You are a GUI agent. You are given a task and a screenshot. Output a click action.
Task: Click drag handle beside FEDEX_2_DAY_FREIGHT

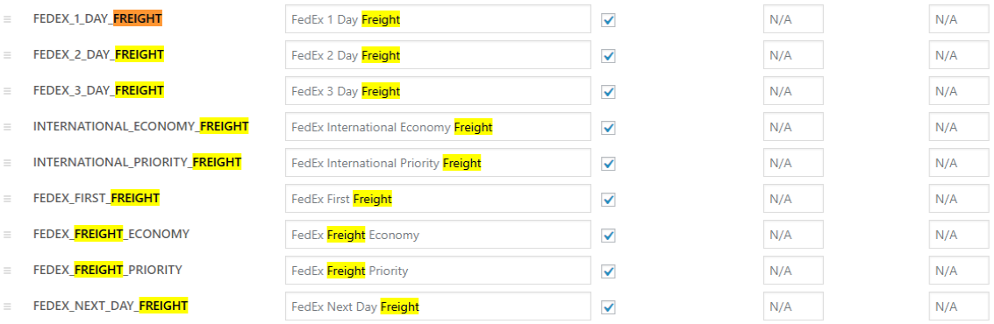tap(8, 55)
